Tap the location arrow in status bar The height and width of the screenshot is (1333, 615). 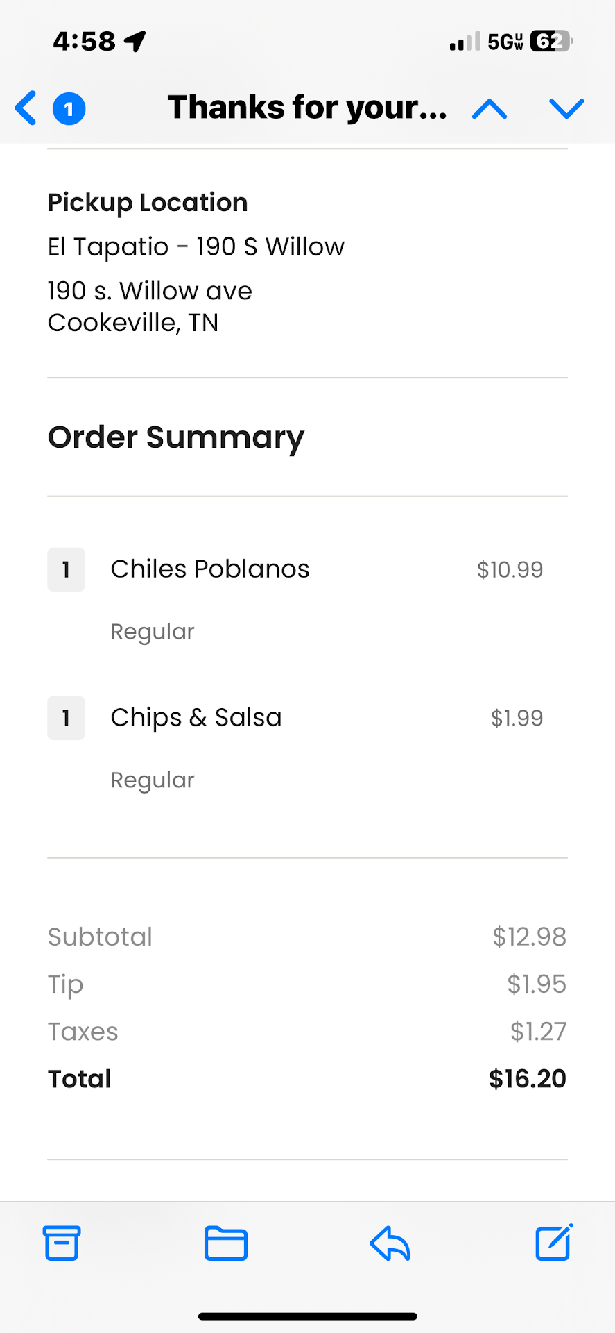point(135,41)
